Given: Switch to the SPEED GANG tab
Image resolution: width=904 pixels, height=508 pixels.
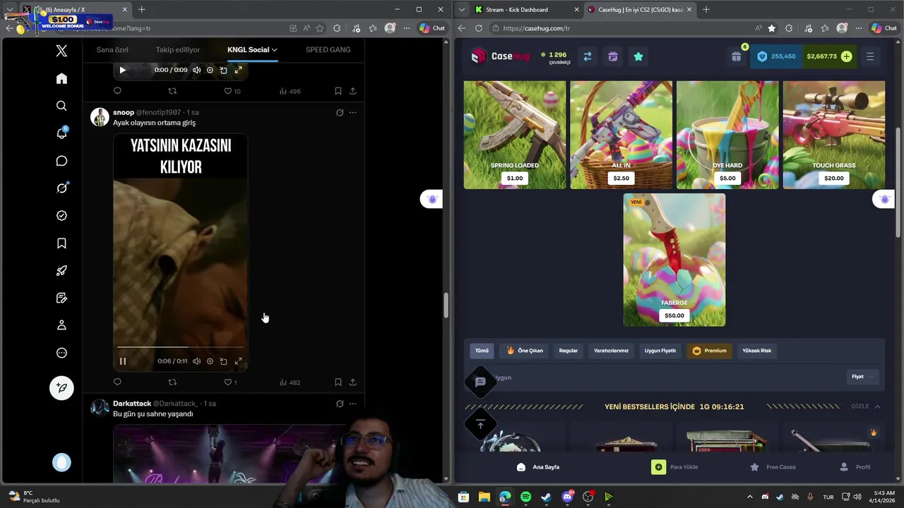Looking at the screenshot, I should click(x=328, y=49).
